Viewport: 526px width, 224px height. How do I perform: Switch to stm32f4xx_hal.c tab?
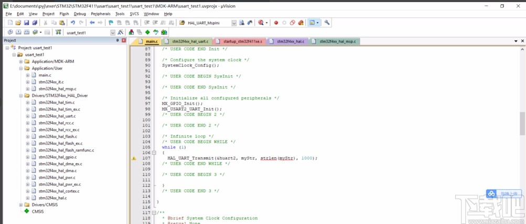pyautogui.click(x=287, y=41)
